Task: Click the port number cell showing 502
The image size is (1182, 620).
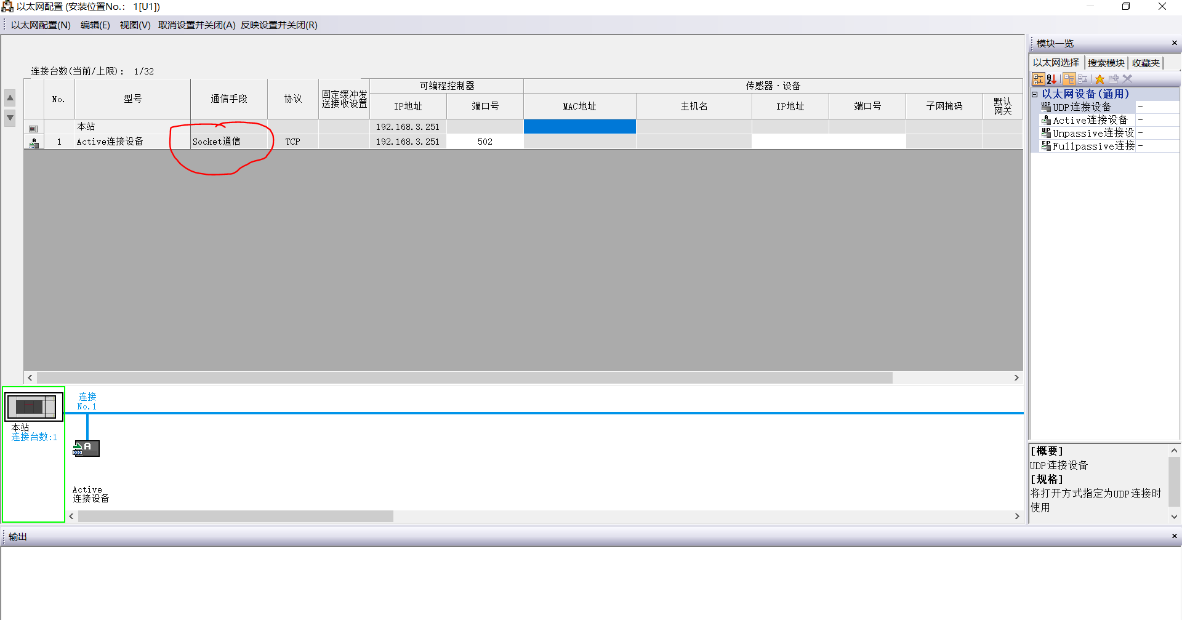Action: [x=484, y=142]
